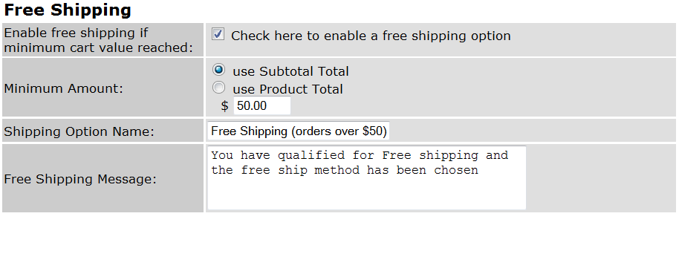Click the 'Shipping Option Name:' row label

79,131
